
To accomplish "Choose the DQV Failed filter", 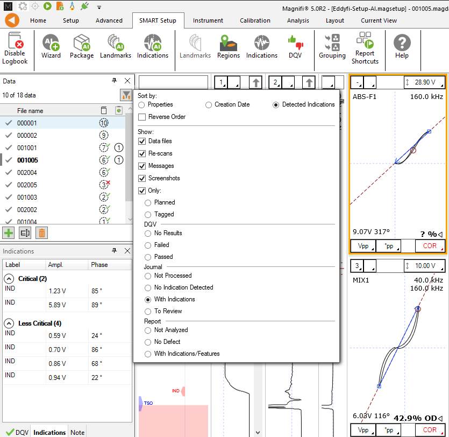I will [x=148, y=245].
